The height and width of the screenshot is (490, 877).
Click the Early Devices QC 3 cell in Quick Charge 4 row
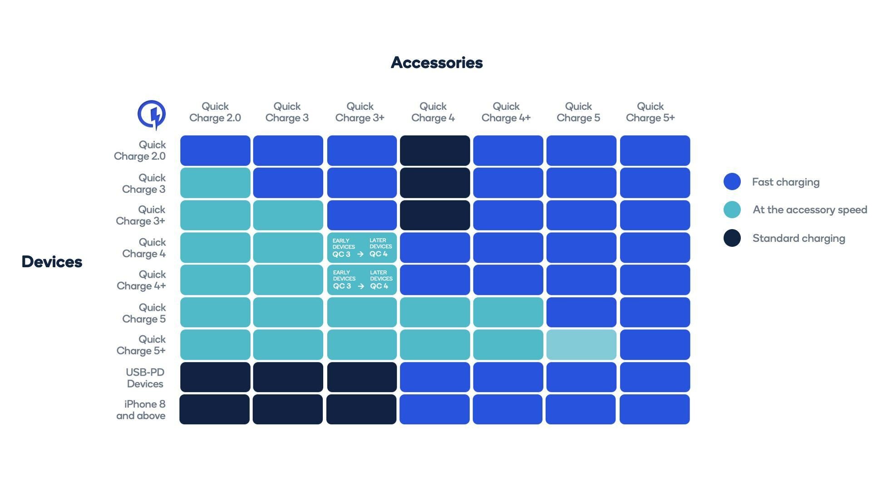(x=344, y=248)
